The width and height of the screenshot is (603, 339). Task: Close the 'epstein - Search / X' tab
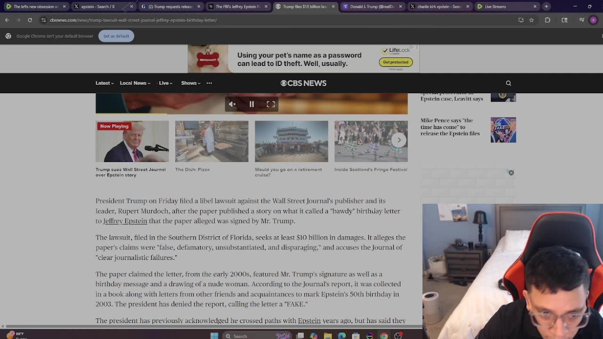pos(131,7)
